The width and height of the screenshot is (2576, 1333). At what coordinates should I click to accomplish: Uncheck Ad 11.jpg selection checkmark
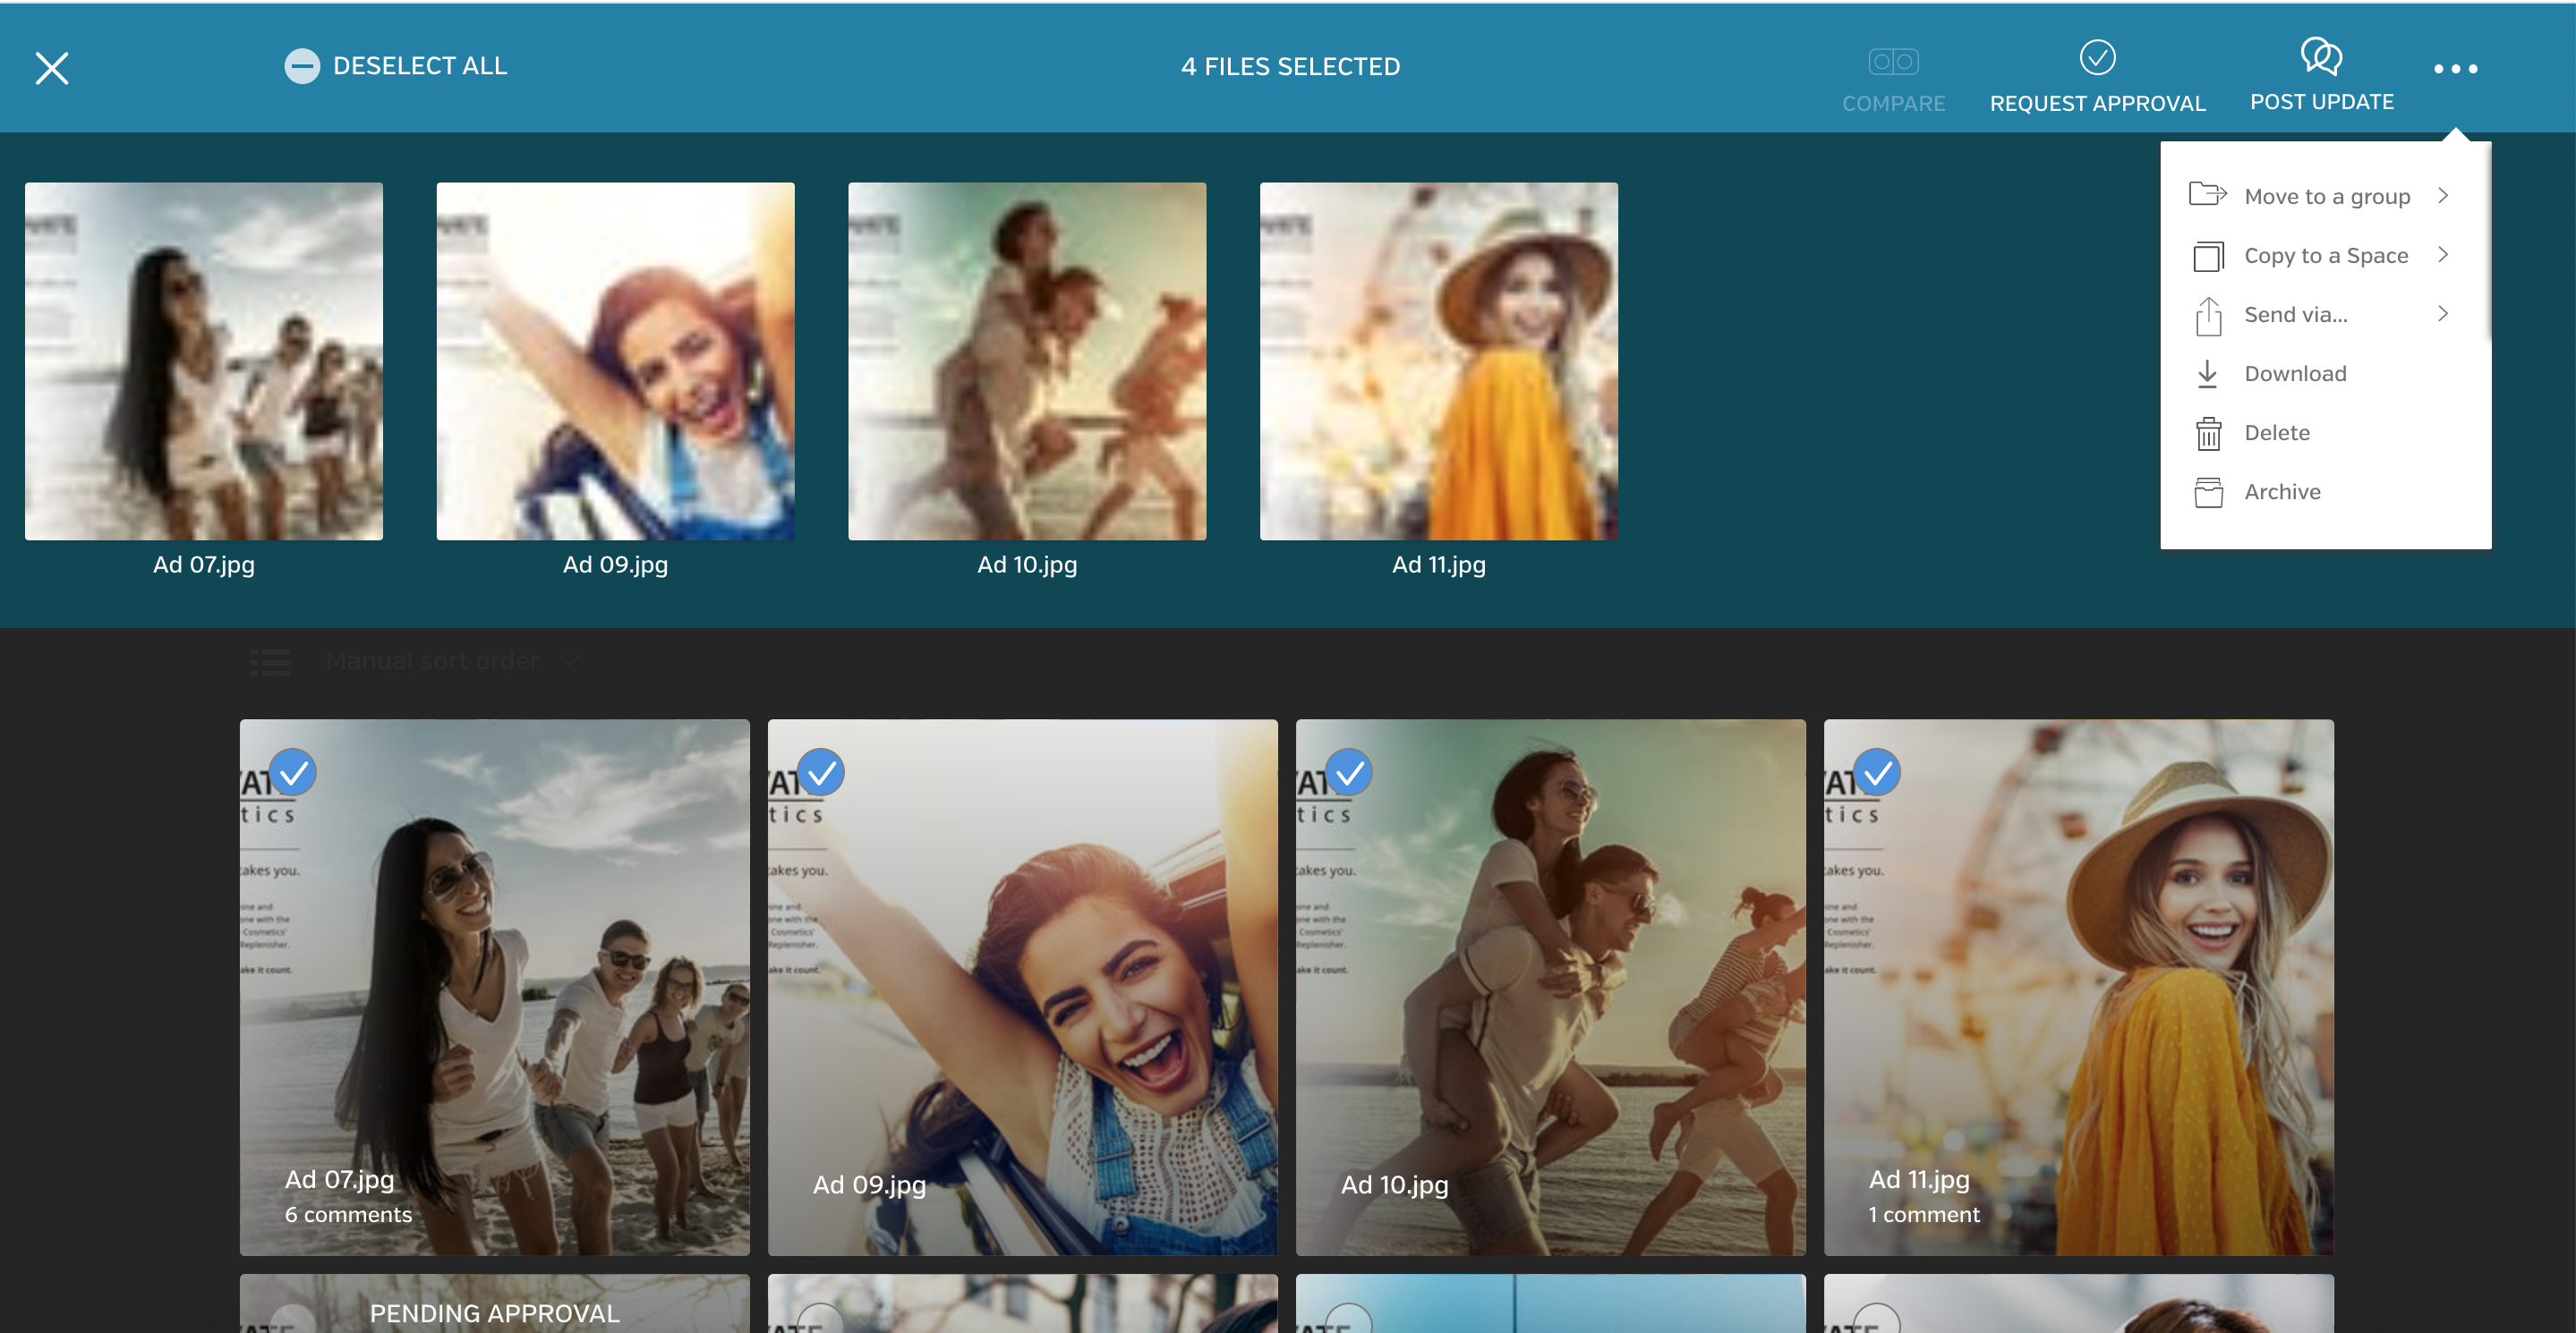(1877, 771)
